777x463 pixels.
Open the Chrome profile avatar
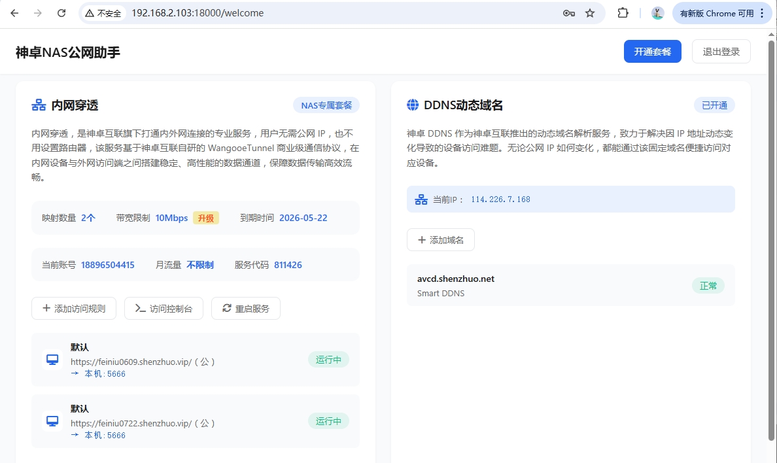657,13
